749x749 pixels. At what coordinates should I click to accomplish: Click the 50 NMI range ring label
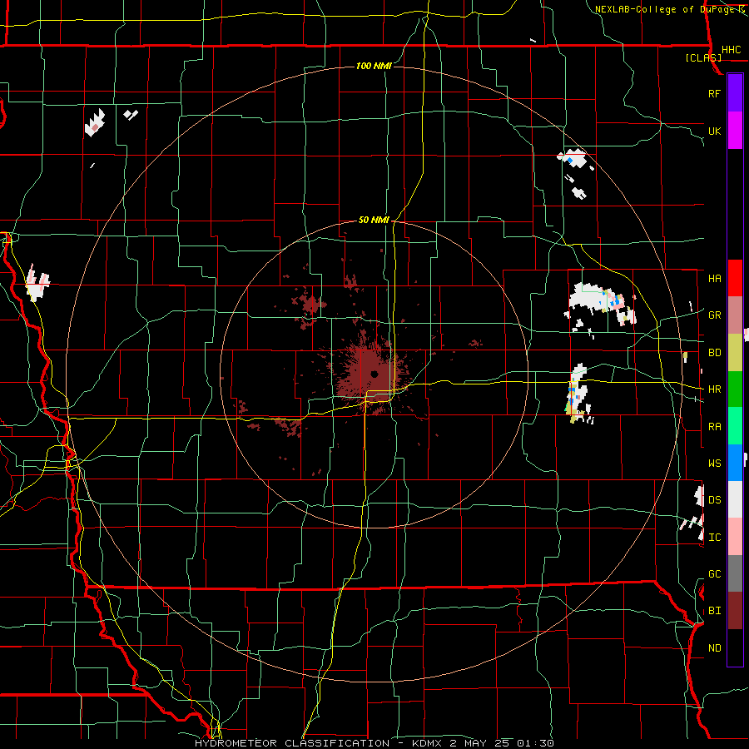click(x=374, y=220)
